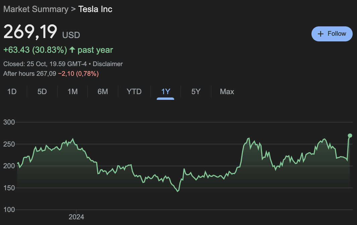
Task: Click the plus icon inside the Follow button
Action: click(x=321, y=34)
